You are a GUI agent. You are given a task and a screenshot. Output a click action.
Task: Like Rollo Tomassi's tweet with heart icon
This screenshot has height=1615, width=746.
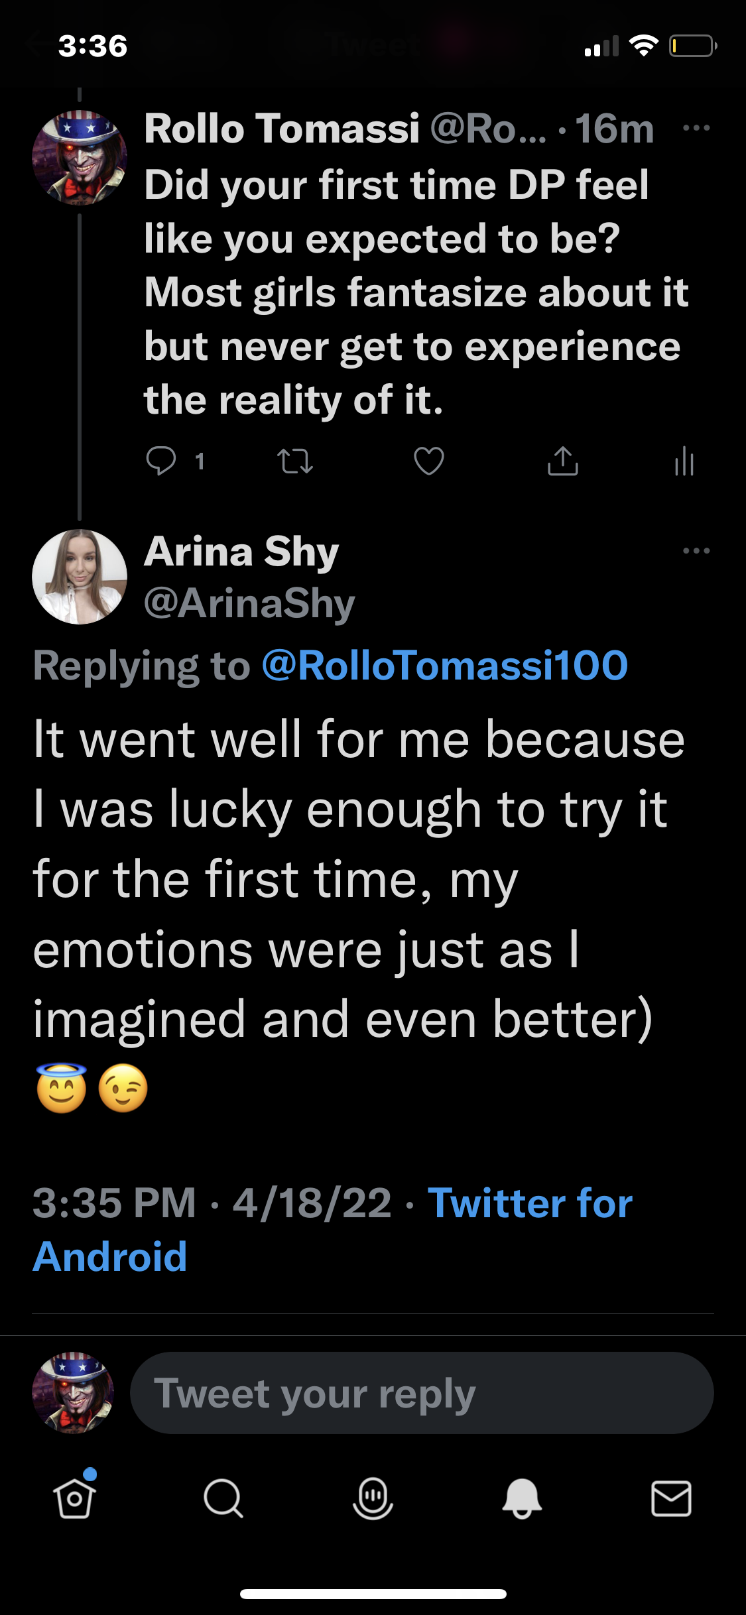pyautogui.click(x=429, y=461)
